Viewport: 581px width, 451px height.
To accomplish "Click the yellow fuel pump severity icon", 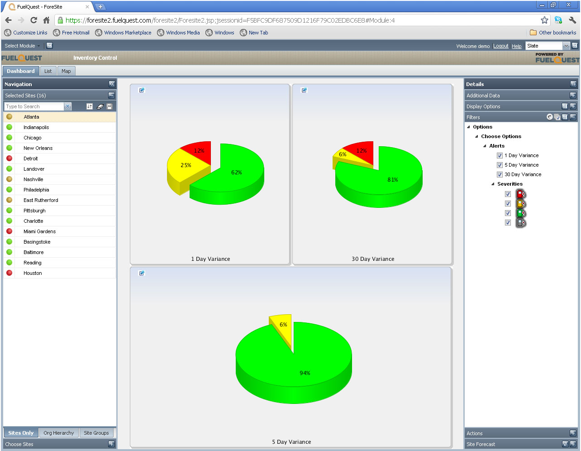I will pos(521,203).
